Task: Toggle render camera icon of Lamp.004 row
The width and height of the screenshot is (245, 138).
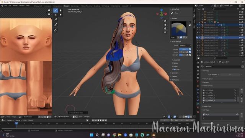Action: click(x=242, y=20)
